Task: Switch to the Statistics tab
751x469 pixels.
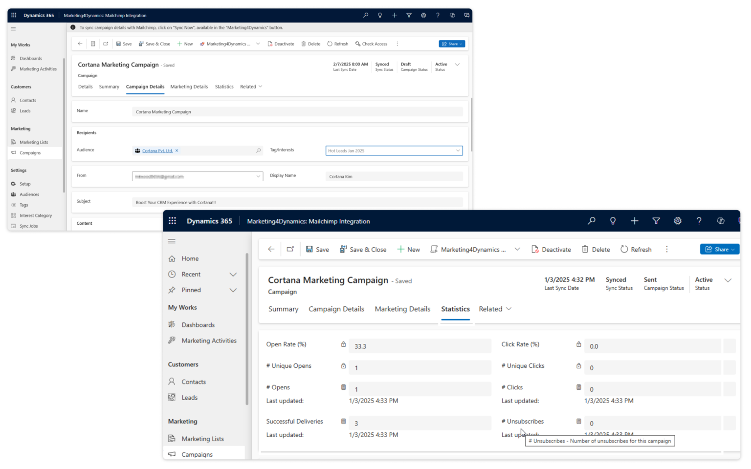Action: coord(455,309)
